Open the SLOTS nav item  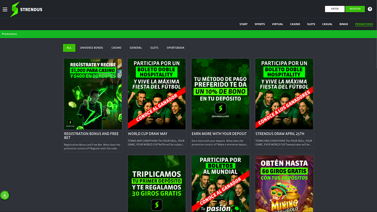(311, 24)
